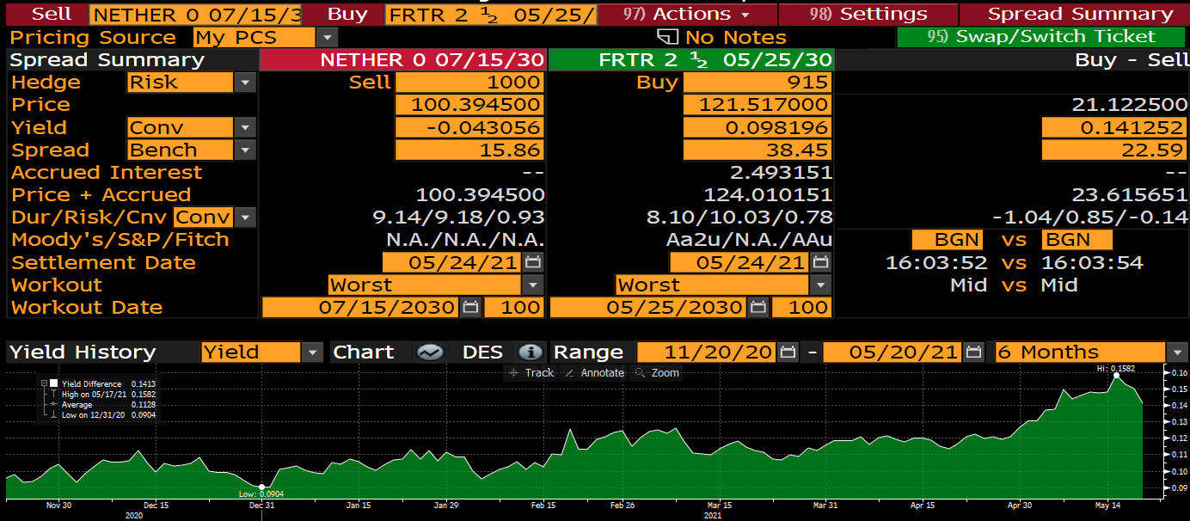Open calendar for range end 05/20/21
Viewport: 1190px width, 521px height.
[x=973, y=352]
